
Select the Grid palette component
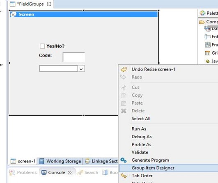coord(211,53)
